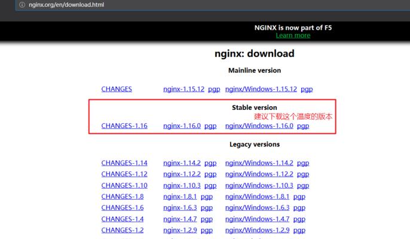
Task: Download nginx-1.15.12 source
Action: pos(184,89)
